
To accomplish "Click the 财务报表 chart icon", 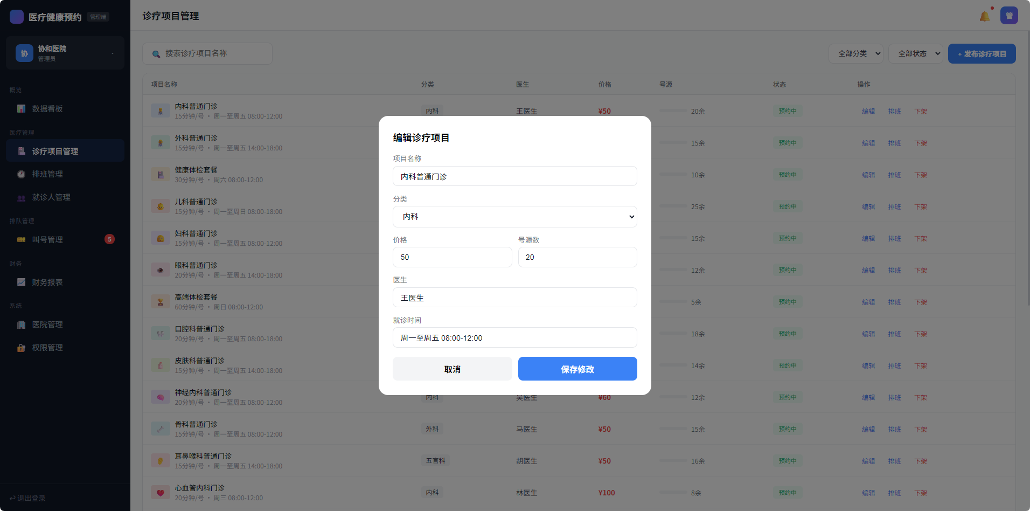I will (22, 282).
